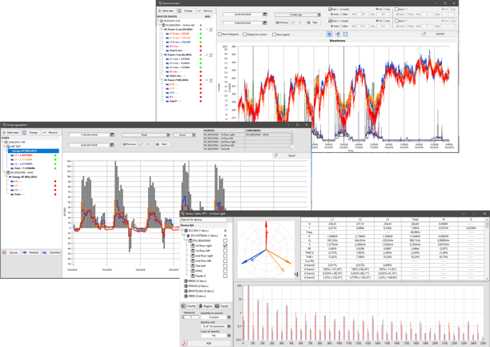Click the Harmonic number stepper field
The image size is (490, 347).
(191, 317)
